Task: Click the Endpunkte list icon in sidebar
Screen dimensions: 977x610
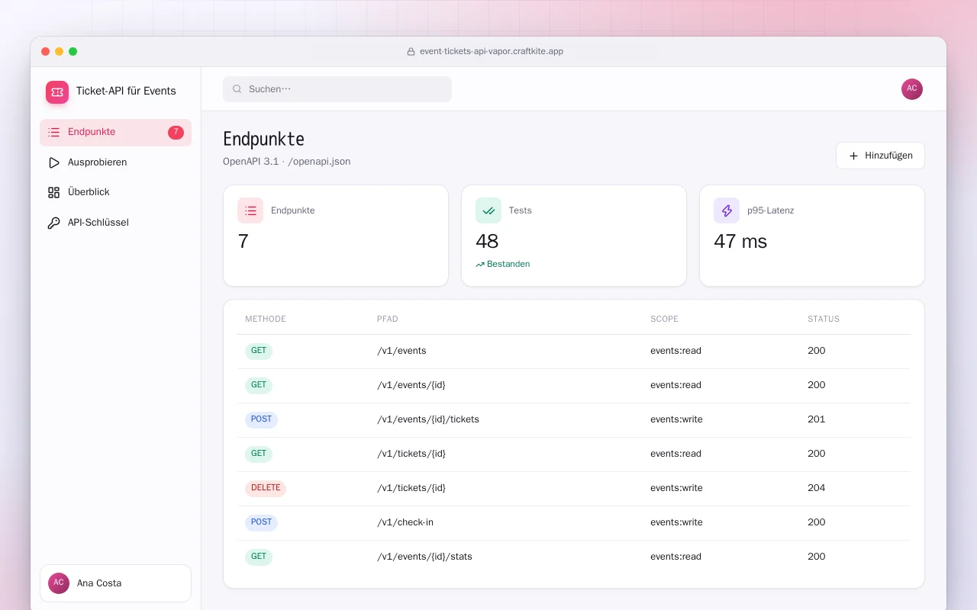Action: 53,132
